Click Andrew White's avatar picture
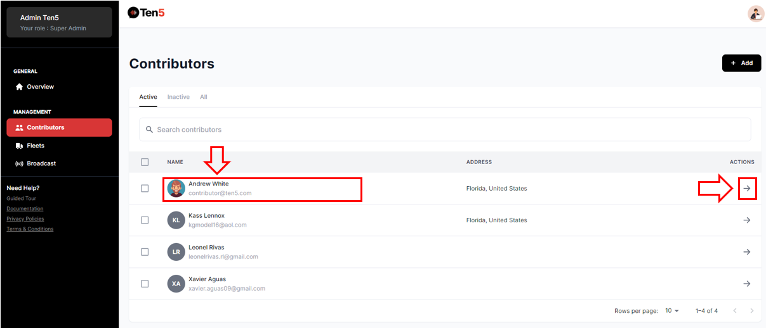766x328 pixels. (176, 189)
